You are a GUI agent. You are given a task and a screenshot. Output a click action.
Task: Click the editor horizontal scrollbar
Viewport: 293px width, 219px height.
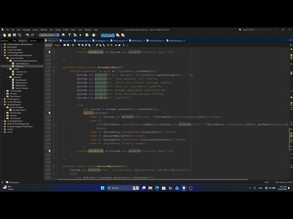click(152, 179)
